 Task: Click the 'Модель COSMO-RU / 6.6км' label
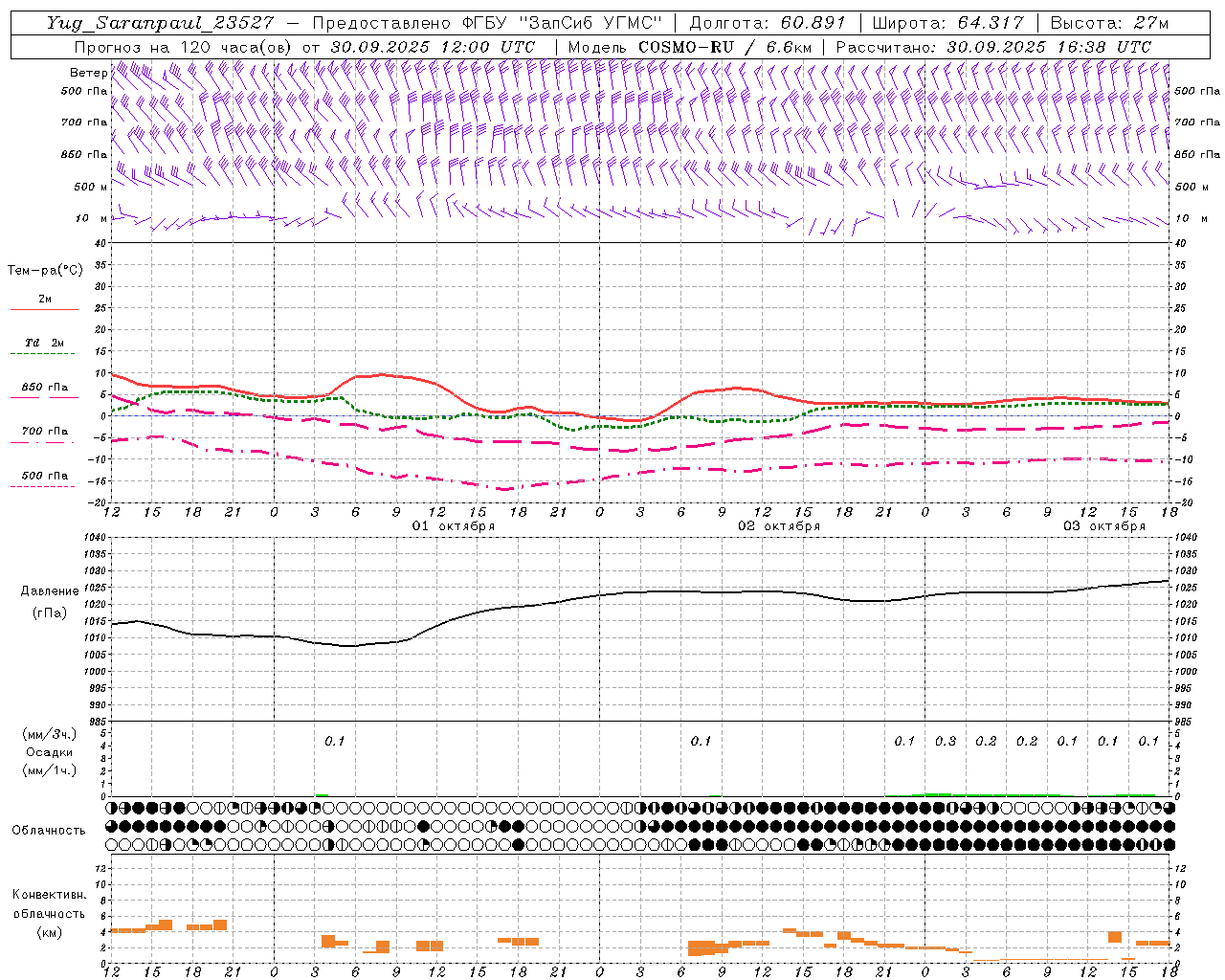[x=689, y=47]
